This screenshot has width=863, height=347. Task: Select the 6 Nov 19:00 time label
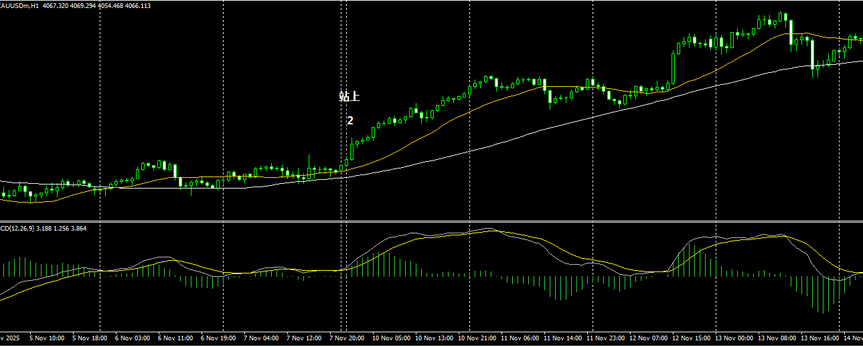220,339
